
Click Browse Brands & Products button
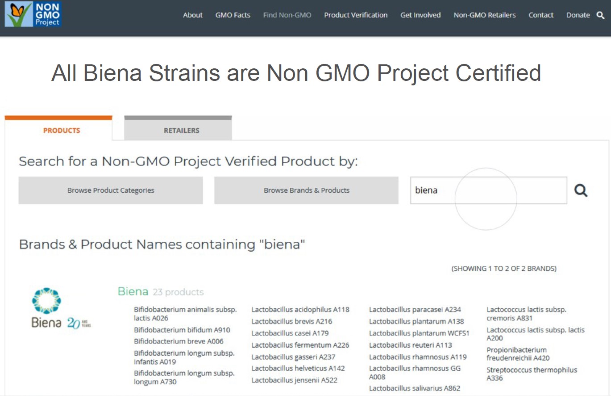tap(306, 190)
